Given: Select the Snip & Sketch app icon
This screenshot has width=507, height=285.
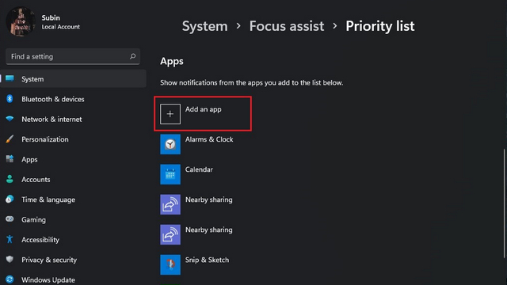Looking at the screenshot, I should [170, 264].
